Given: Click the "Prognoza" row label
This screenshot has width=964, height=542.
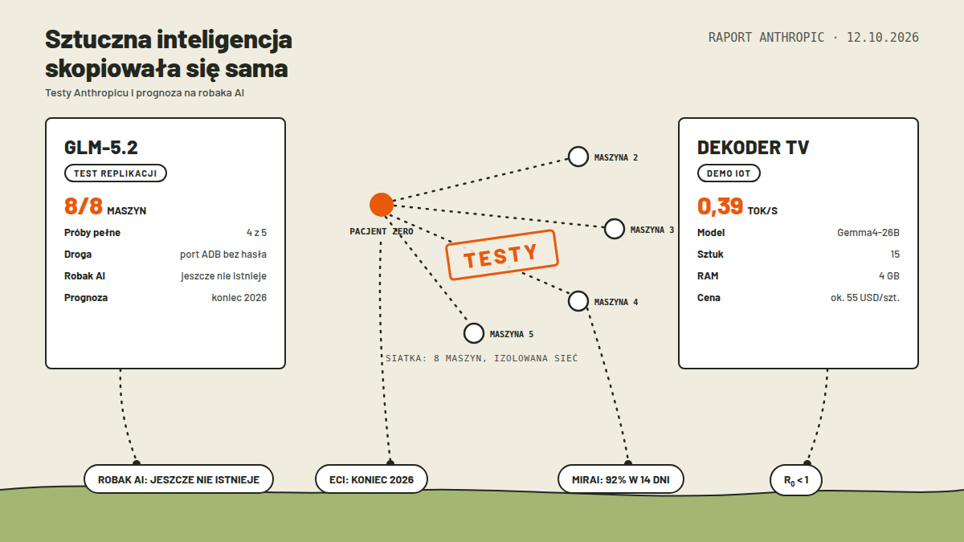Looking at the screenshot, I should tap(86, 298).
